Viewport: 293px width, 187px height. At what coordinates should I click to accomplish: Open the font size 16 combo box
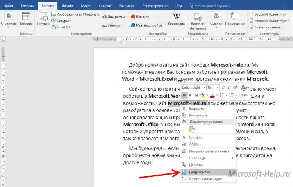(213, 87)
